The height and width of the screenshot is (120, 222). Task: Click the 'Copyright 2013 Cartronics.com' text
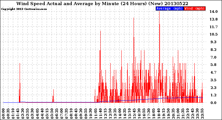24,9
